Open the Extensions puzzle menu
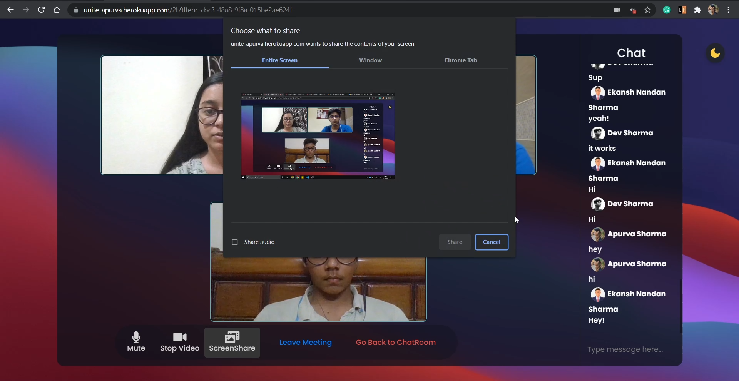Image resolution: width=739 pixels, height=381 pixels. coord(697,10)
